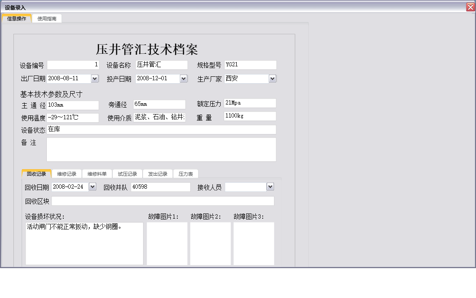Screen dimensions: 476x298
Task: Click the 规格型号 field showing YG21
Action: (250, 65)
